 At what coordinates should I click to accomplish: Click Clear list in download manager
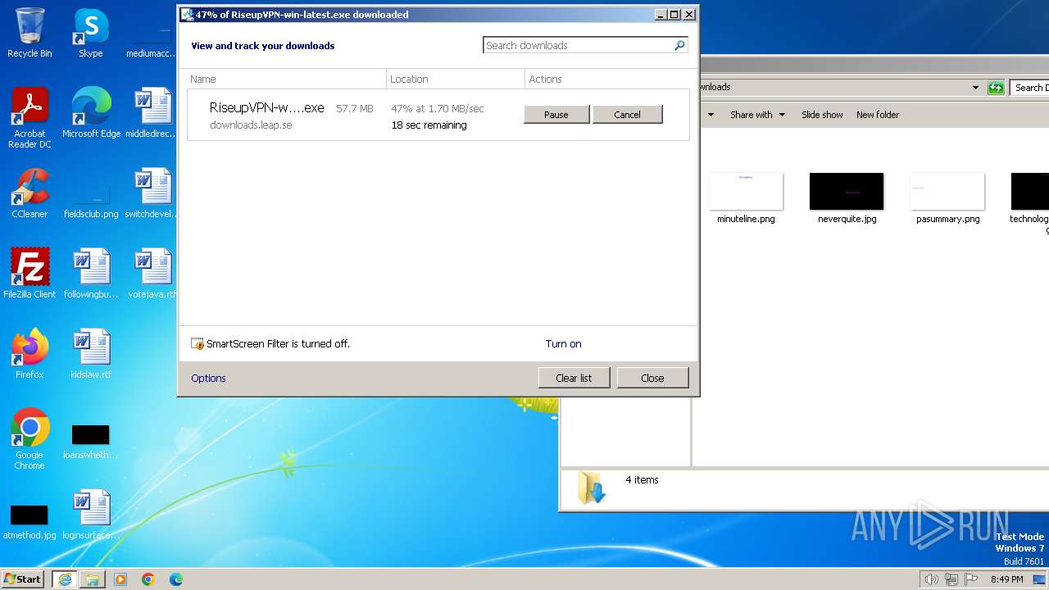[x=574, y=378]
